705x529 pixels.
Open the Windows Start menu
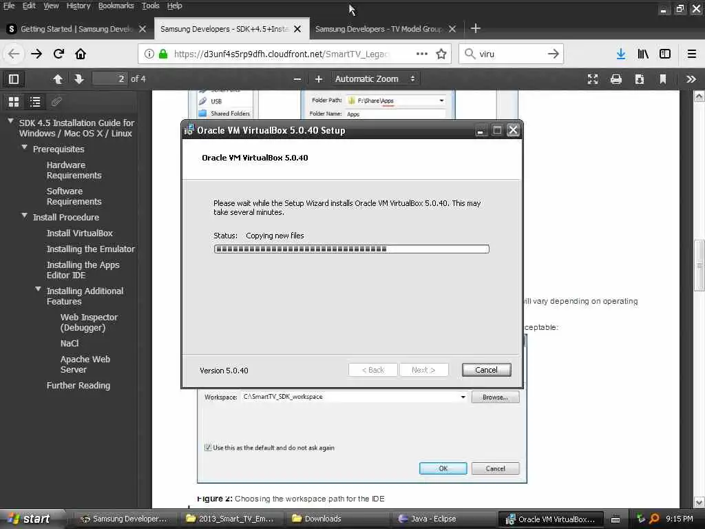30,519
